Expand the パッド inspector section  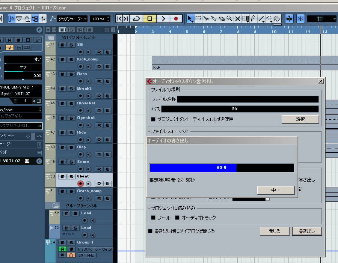(x=21, y=152)
